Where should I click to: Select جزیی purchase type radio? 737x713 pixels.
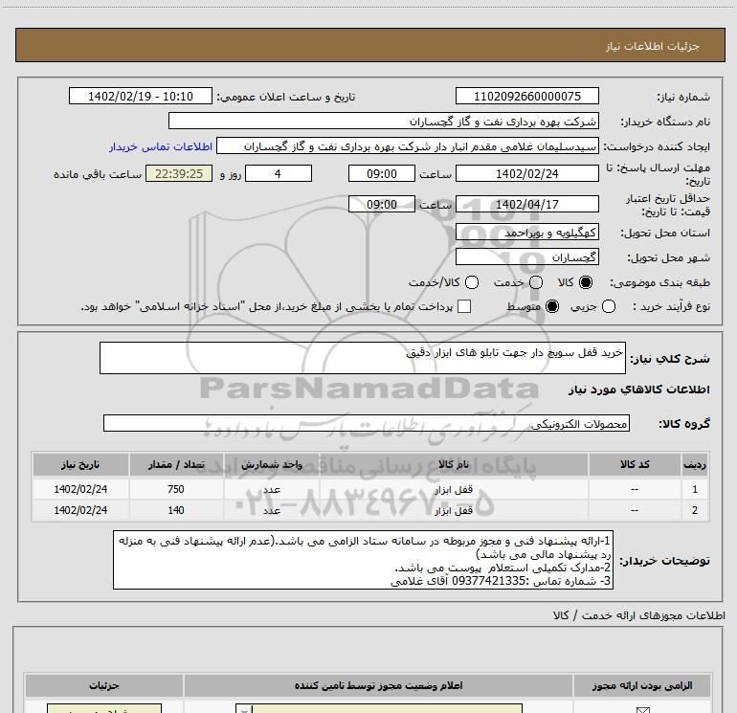(609, 307)
